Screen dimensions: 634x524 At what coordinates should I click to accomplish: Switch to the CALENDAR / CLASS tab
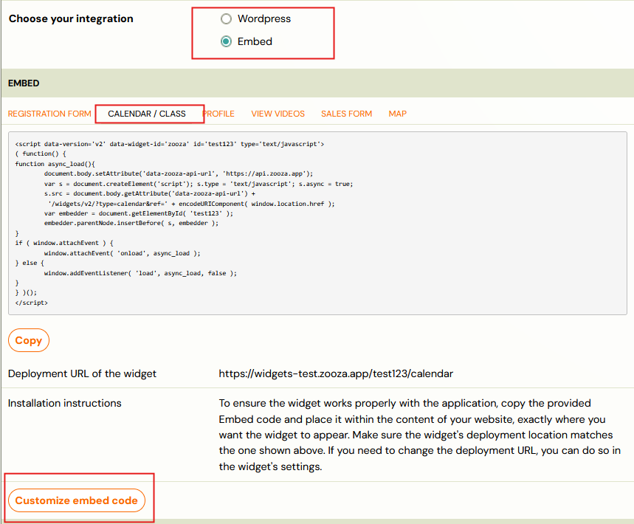point(147,114)
